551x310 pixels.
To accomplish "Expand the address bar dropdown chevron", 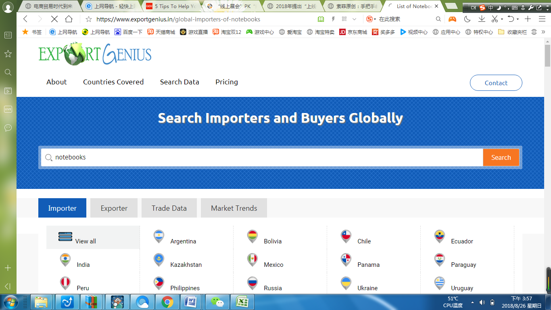I will pyautogui.click(x=355, y=19).
